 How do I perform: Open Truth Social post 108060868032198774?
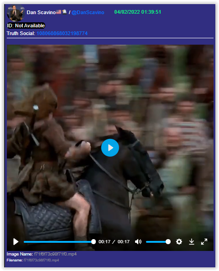tap(62, 33)
